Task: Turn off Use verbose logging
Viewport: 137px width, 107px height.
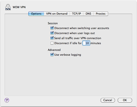Action: (x=52, y=54)
